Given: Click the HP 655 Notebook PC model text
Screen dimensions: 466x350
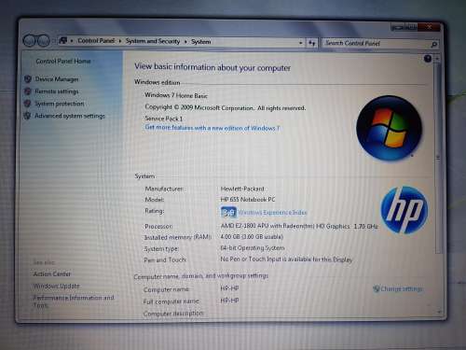Looking at the screenshot, I should coord(248,199).
